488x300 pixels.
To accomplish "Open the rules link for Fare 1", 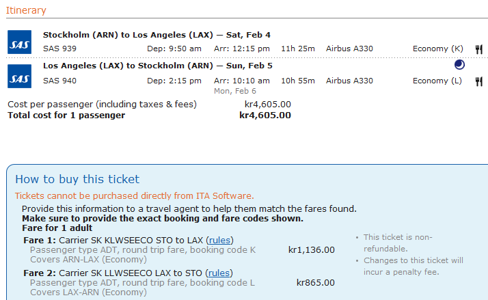I will click(219, 241).
